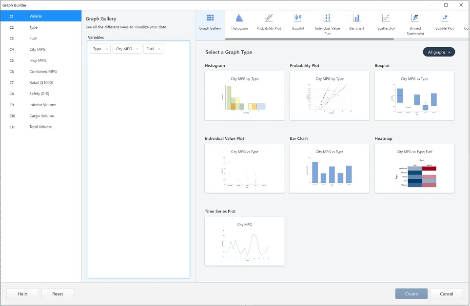
Task: Click the graph type toolbar horizontal scrollbar
Action: (309, 39)
